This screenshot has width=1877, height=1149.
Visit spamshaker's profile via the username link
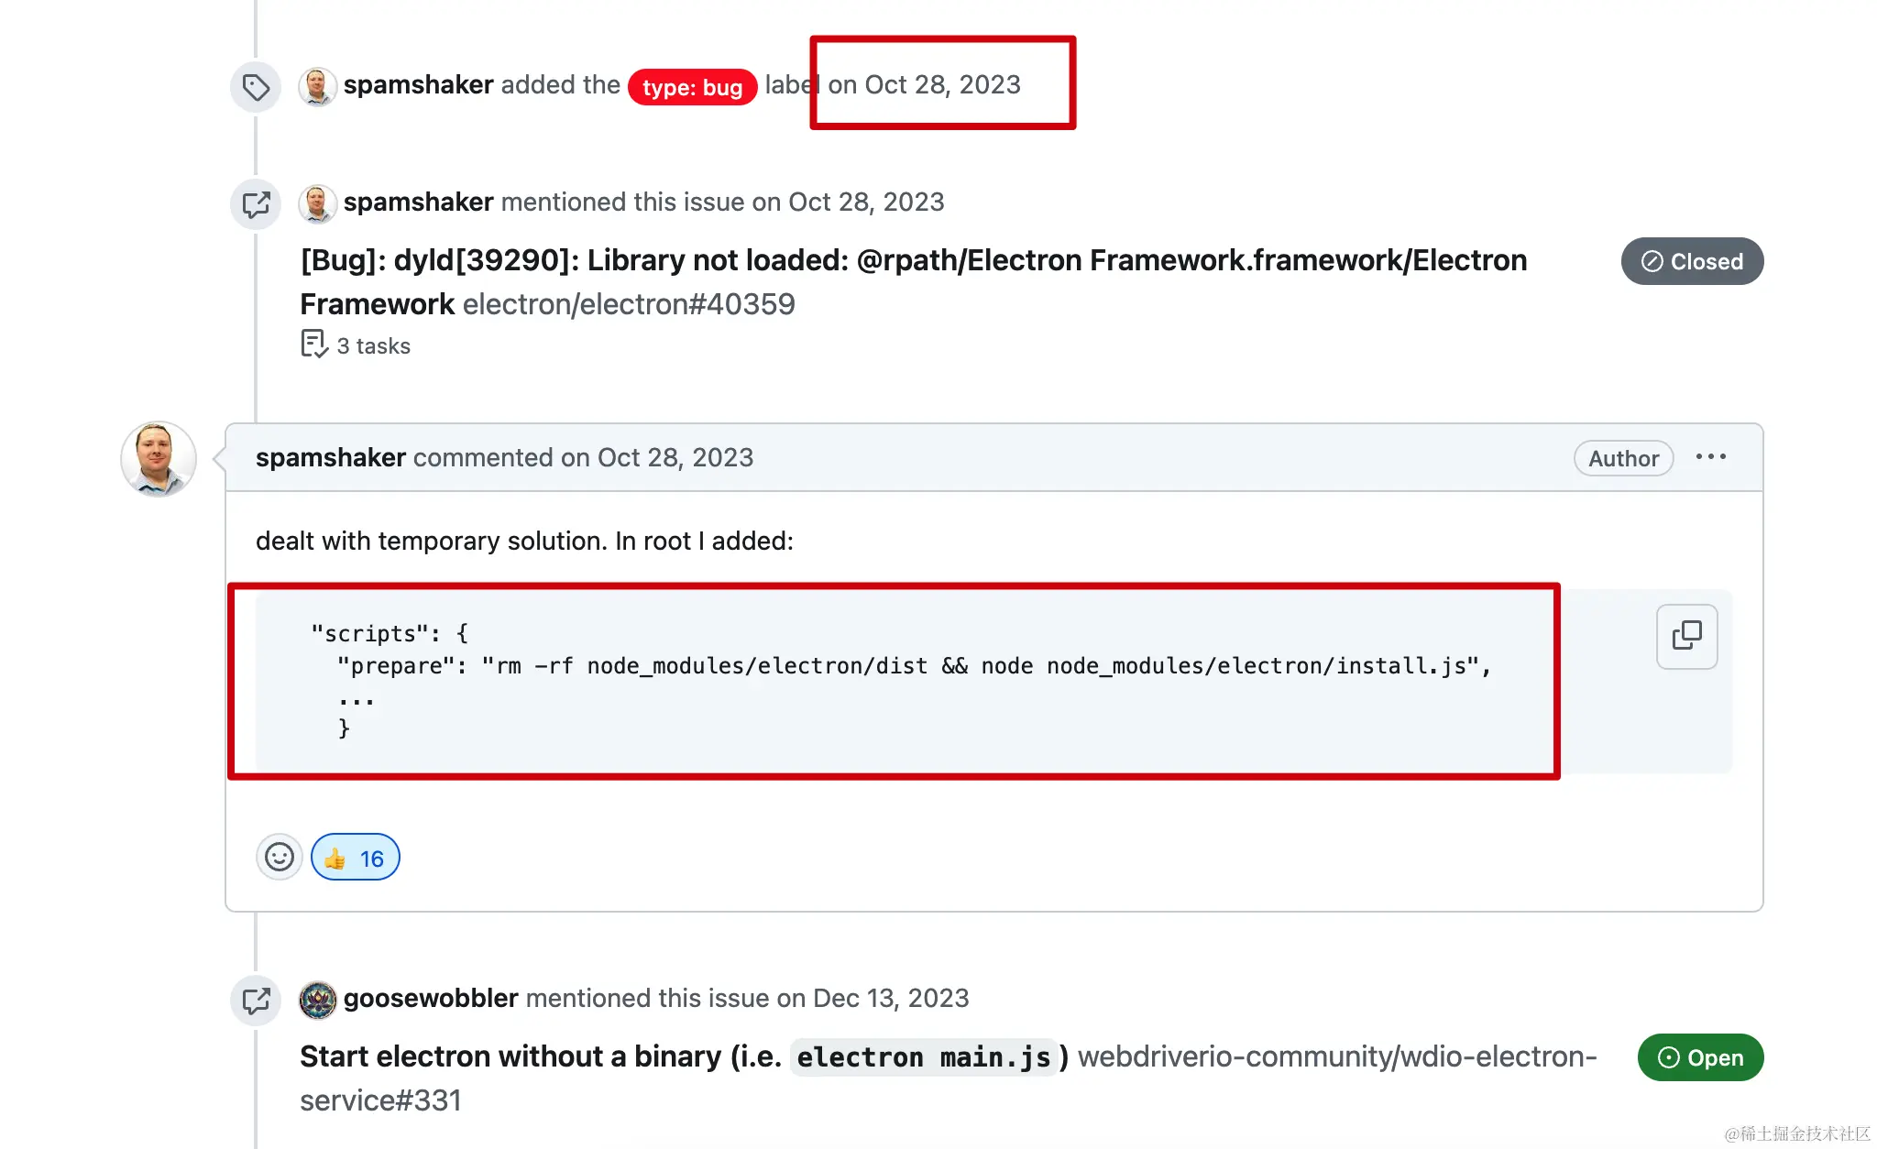(330, 457)
